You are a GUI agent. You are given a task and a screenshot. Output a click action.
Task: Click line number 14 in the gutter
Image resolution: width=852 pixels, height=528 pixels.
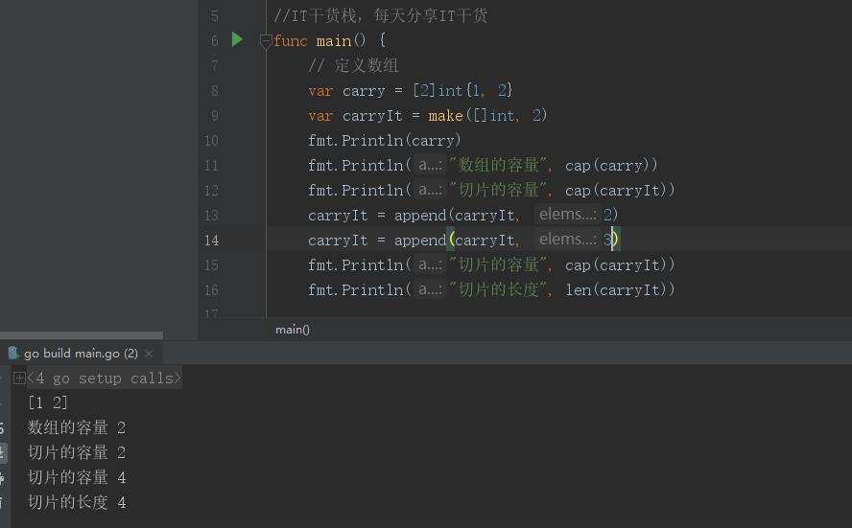(x=211, y=241)
